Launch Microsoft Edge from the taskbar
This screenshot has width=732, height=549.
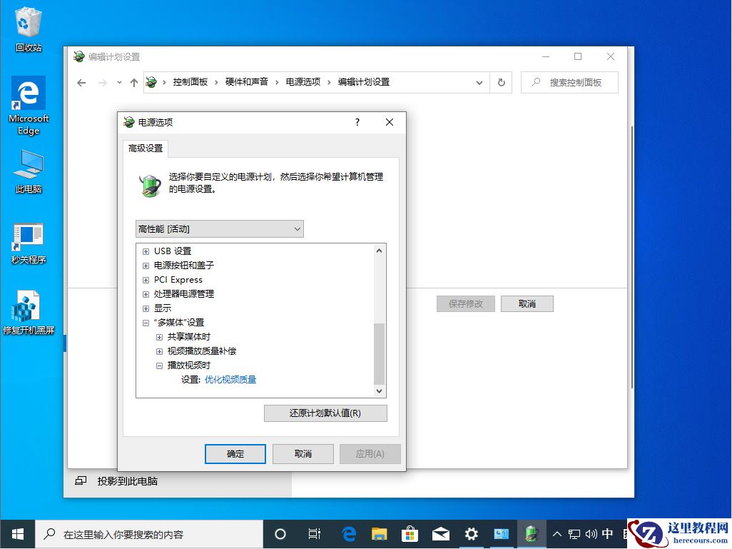pos(349,534)
